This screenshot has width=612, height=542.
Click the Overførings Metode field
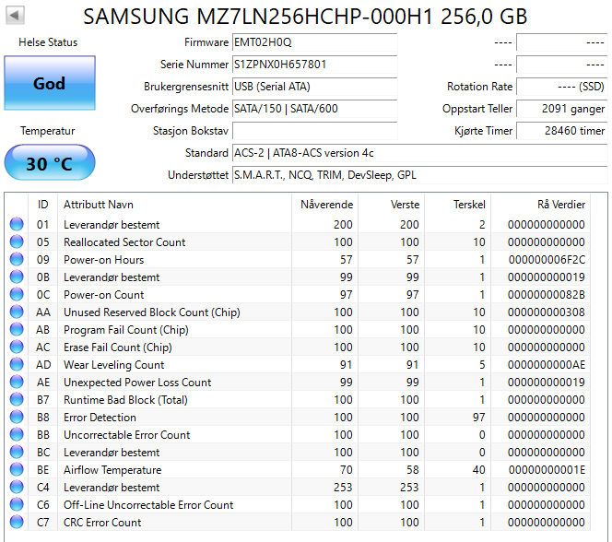pyautogui.click(x=315, y=109)
